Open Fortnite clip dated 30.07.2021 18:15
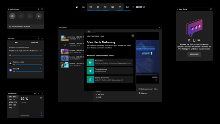 [72, 58]
